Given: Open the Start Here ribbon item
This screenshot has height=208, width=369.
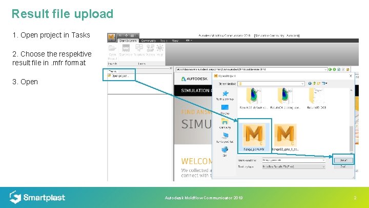Looking at the screenshot, I should 126,50.
